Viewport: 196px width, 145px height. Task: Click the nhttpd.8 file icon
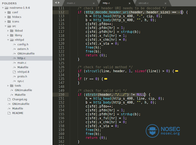tap(14, 72)
